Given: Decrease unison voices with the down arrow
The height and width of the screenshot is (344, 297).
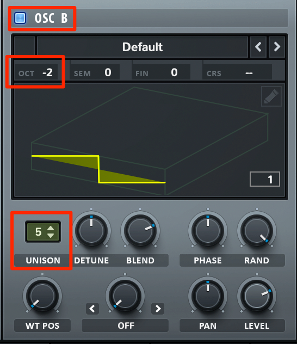Looking at the screenshot, I should tap(51, 236).
